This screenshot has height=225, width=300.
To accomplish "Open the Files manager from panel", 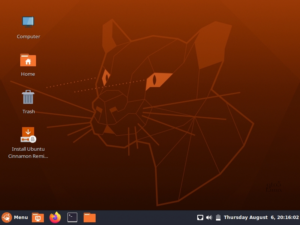I will click(x=90, y=217).
